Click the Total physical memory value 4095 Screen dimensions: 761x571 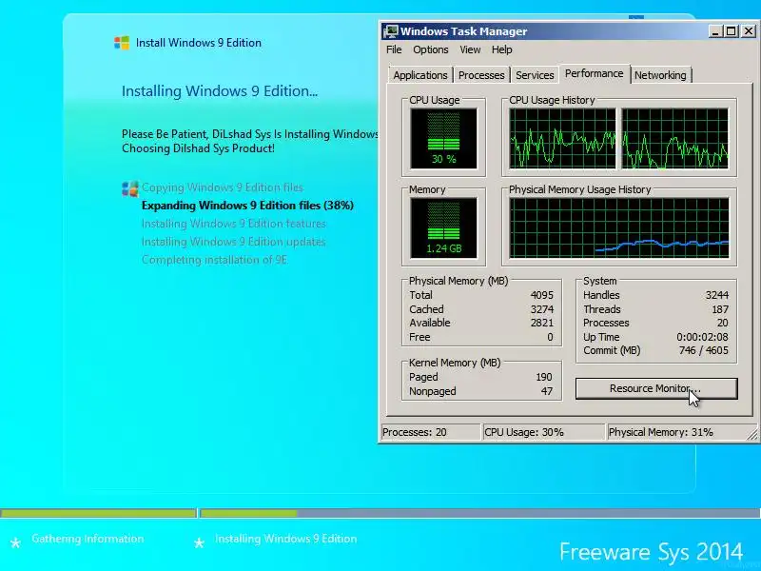(x=541, y=295)
